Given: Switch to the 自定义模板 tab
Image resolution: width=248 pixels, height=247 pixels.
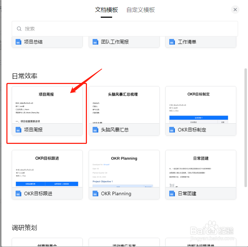Looking at the screenshot, I should [x=140, y=10].
